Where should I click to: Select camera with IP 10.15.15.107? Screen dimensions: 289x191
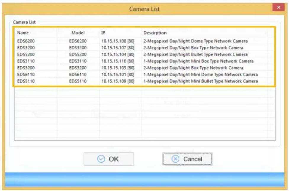pyautogui.click(x=118, y=48)
